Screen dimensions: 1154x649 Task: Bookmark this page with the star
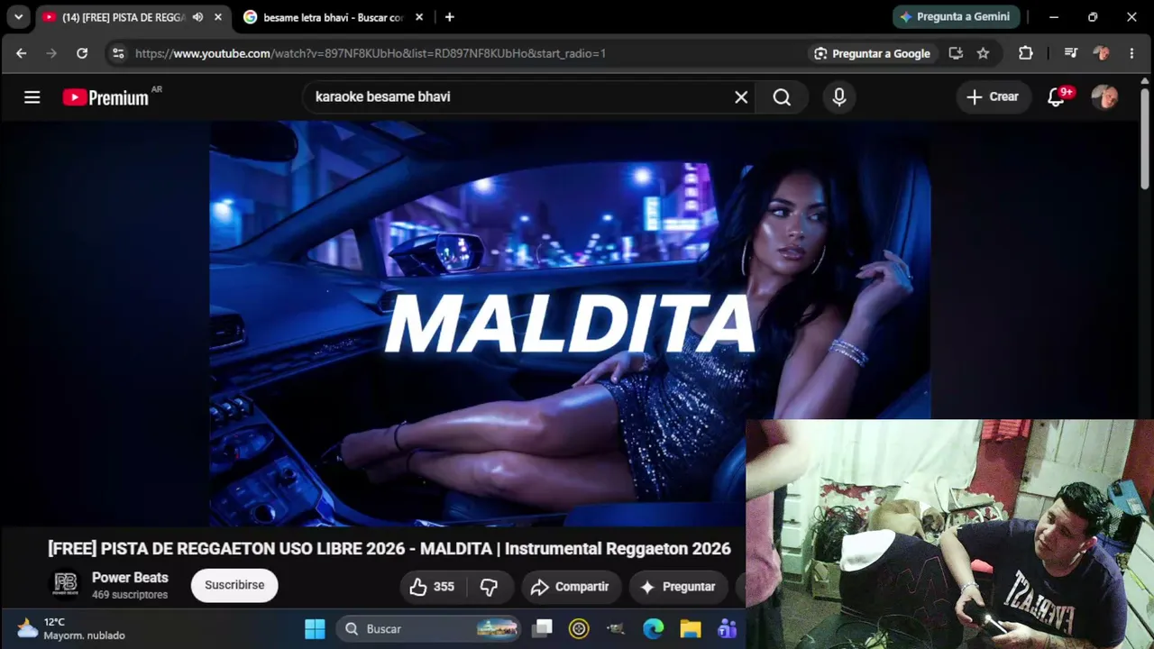coord(984,53)
